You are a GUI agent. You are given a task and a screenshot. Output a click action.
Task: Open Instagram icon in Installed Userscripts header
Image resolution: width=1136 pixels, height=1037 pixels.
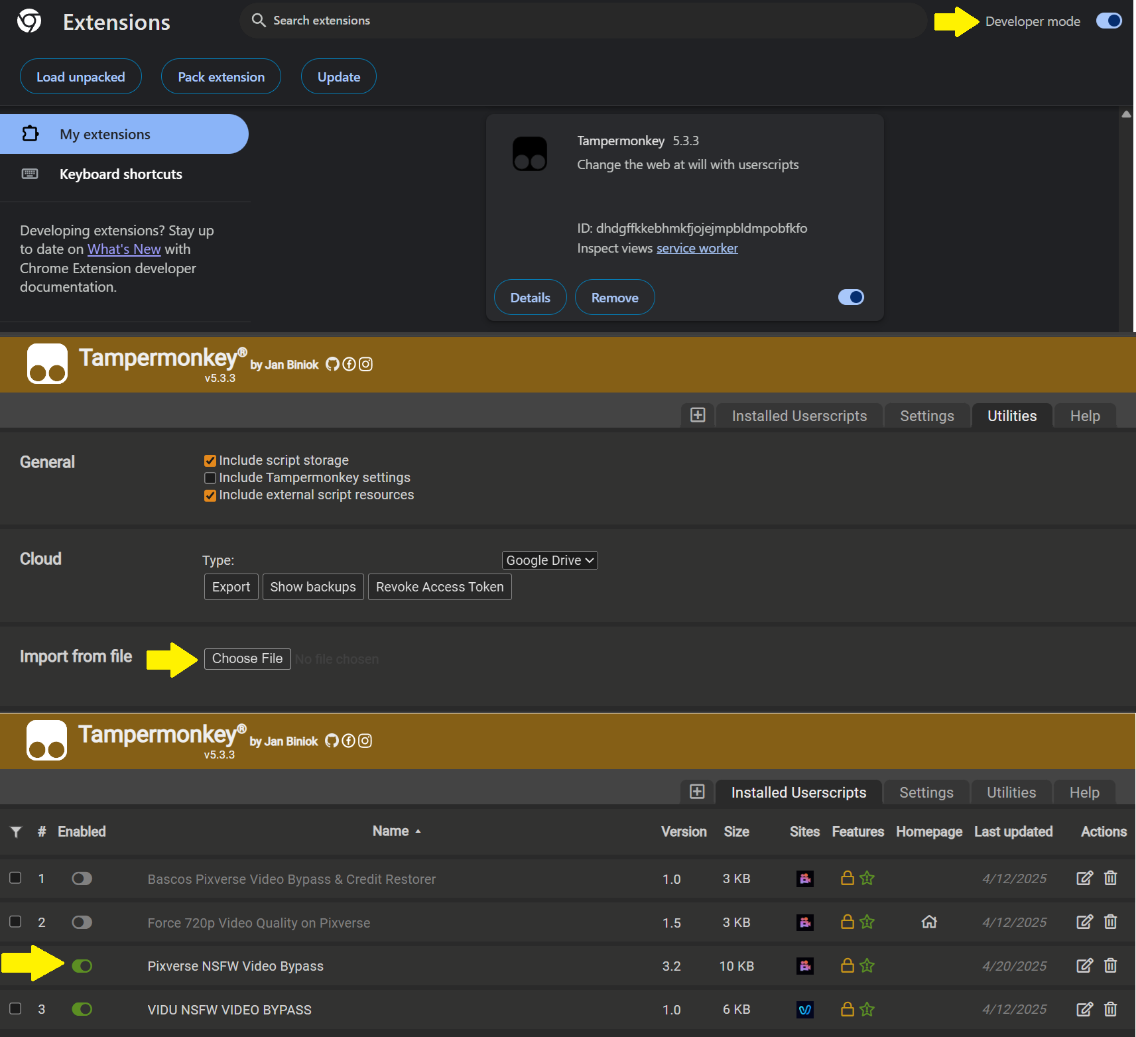tap(365, 741)
